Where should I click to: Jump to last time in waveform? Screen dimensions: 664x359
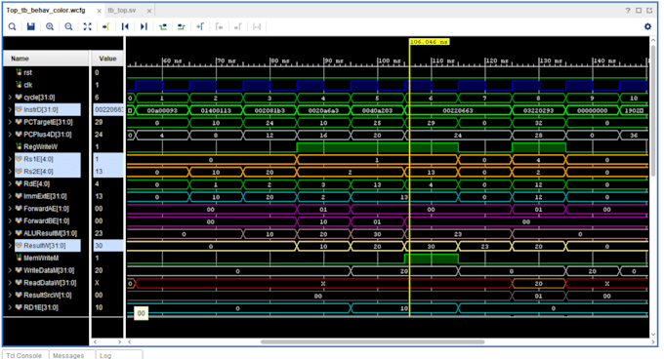(x=144, y=26)
